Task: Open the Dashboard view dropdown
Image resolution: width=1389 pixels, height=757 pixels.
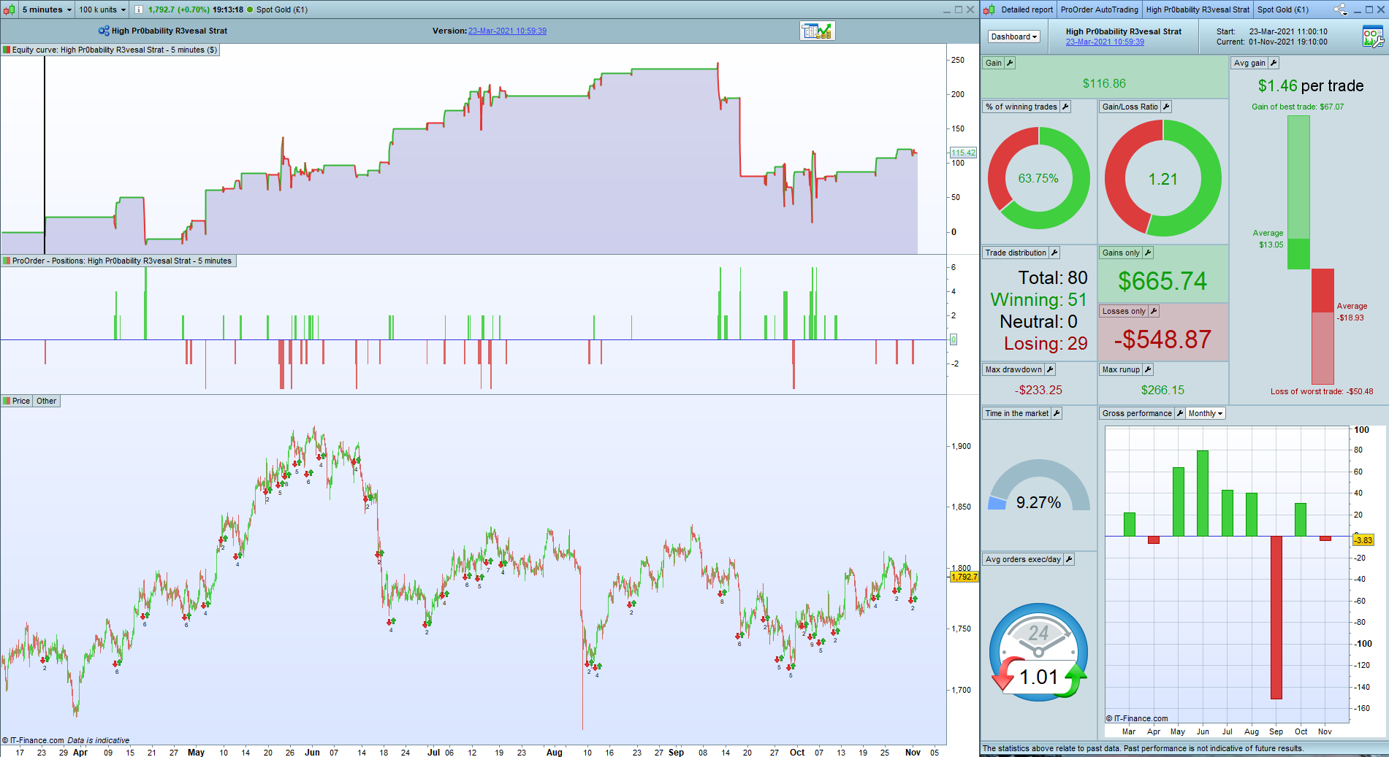Action: [1014, 36]
